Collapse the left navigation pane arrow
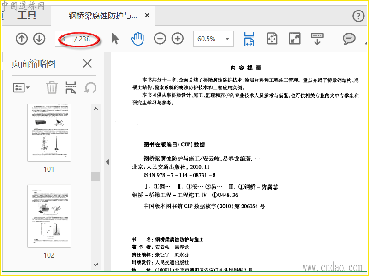Screen dimensions: 369x276 pyautogui.click(x=107, y=162)
